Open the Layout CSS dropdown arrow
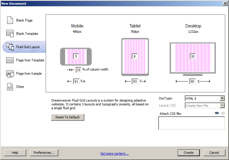The image size is (229, 160). (x=222, y=105)
